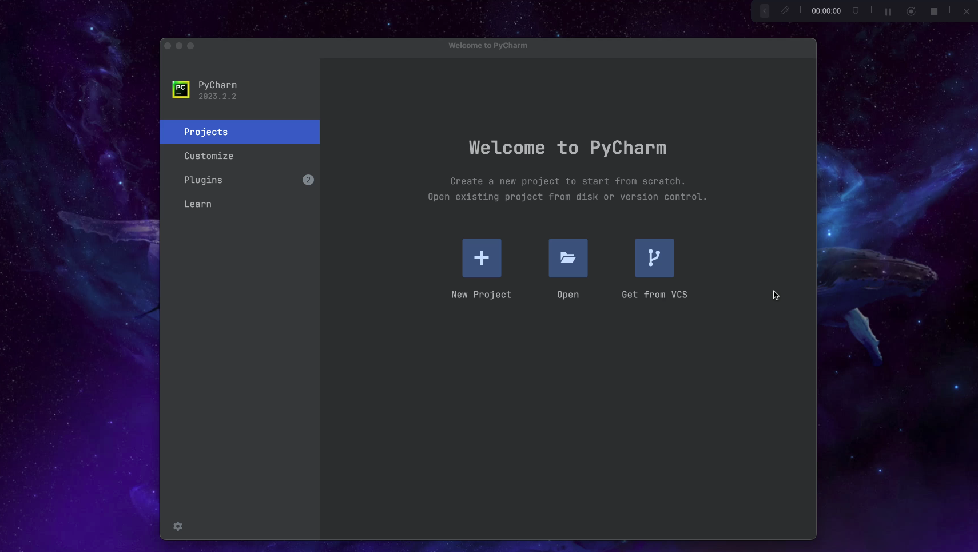Click the New Project label
Viewport: 978px width, 552px height.
pyautogui.click(x=482, y=295)
